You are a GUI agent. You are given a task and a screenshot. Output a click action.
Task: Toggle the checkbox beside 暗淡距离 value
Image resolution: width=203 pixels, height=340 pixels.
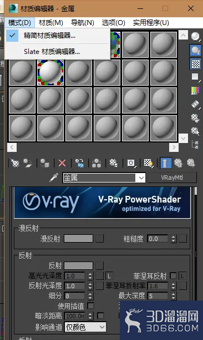click(x=100, y=316)
